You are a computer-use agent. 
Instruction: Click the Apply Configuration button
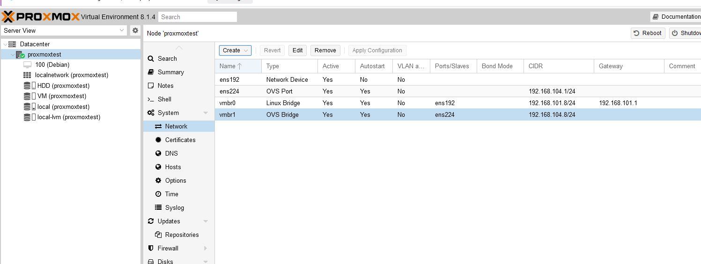(377, 50)
